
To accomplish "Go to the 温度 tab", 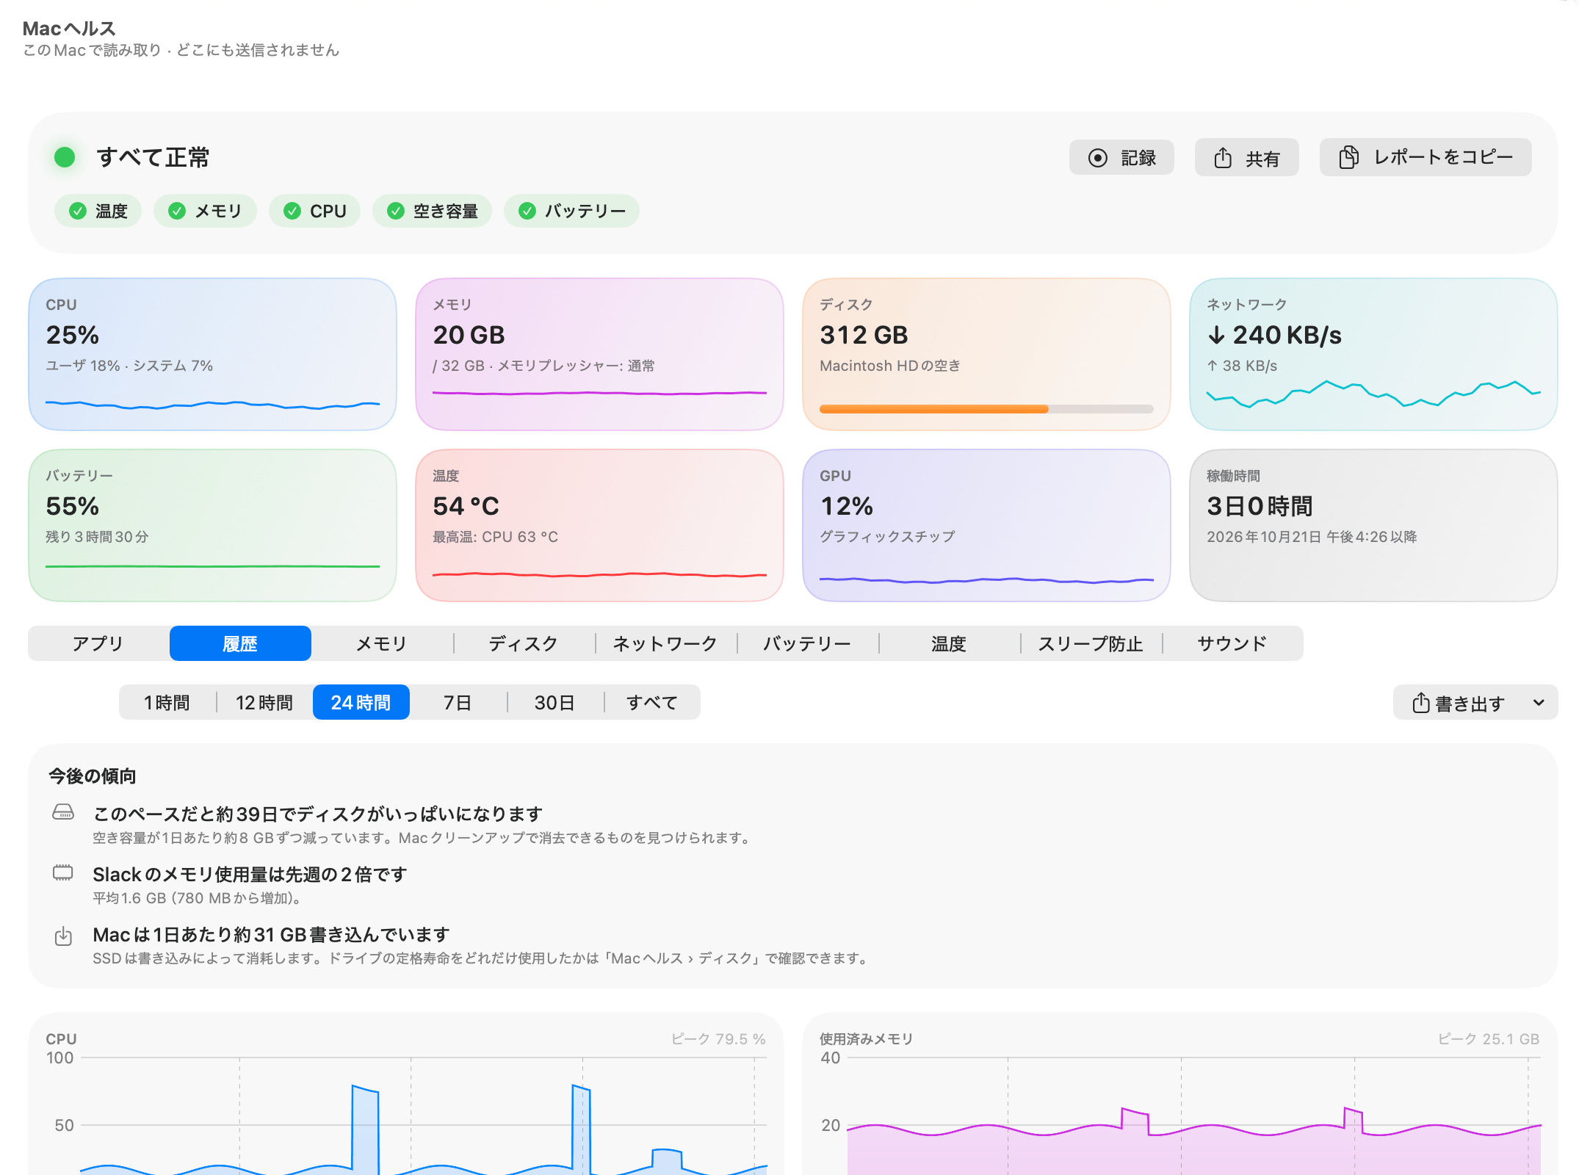I will point(949,643).
